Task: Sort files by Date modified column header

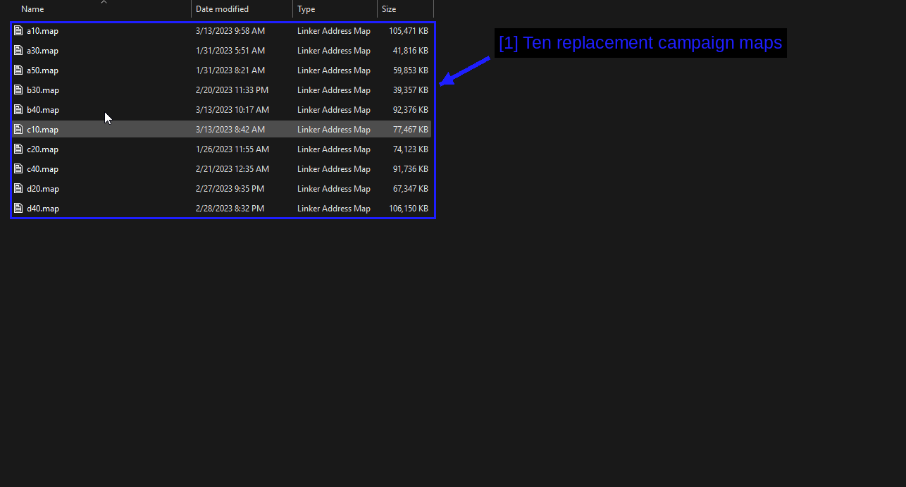Action: point(222,9)
